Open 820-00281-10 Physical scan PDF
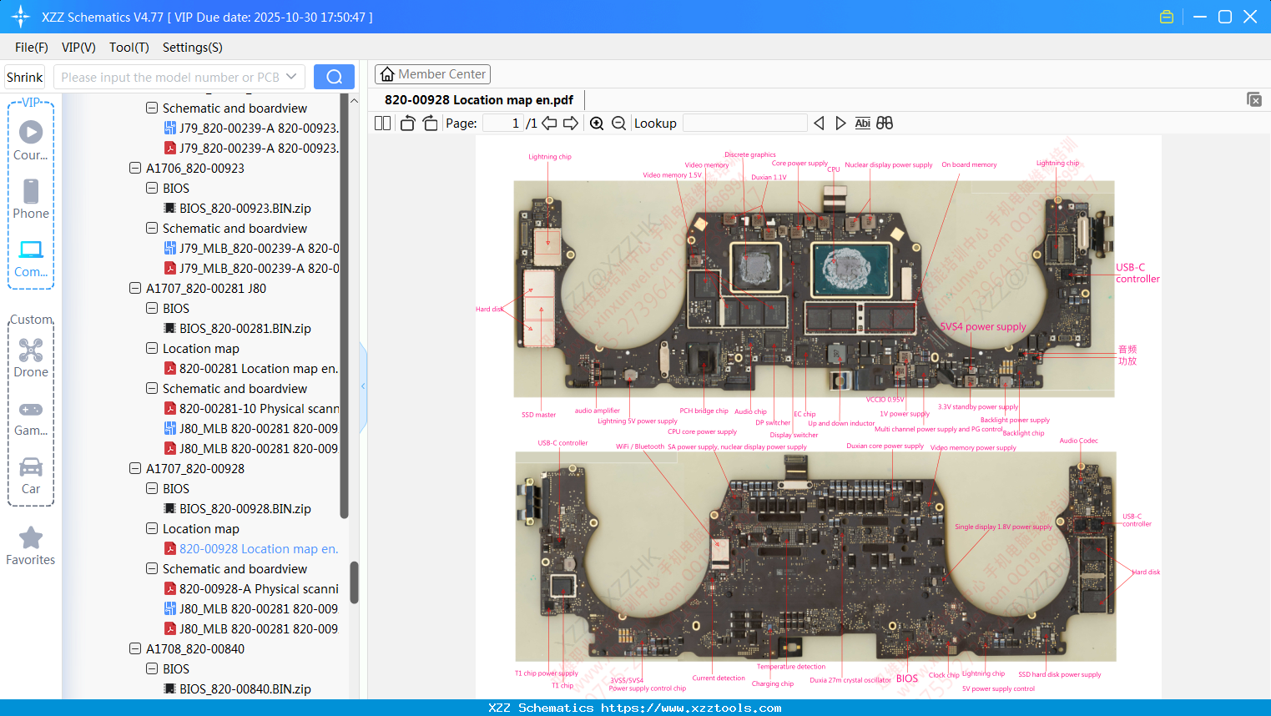 point(251,409)
